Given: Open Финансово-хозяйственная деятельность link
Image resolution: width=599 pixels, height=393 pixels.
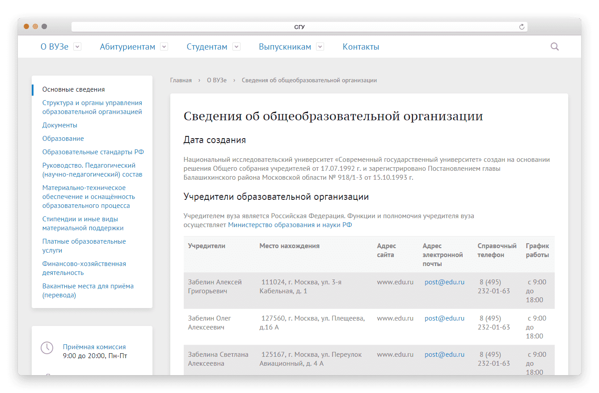Looking at the screenshot, I should click(84, 268).
